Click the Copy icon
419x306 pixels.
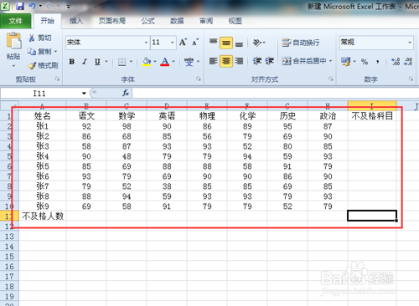tap(32, 51)
